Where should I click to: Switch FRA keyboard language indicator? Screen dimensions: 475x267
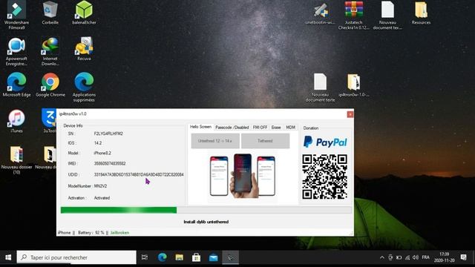(x=425, y=257)
